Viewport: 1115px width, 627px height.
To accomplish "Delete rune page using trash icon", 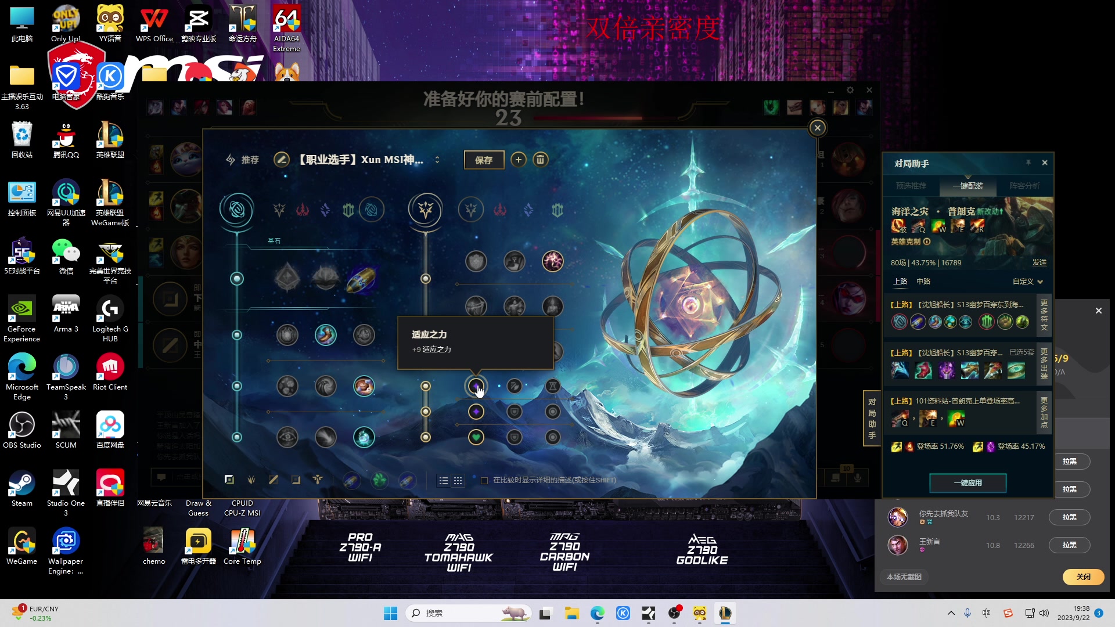I will point(540,160).
